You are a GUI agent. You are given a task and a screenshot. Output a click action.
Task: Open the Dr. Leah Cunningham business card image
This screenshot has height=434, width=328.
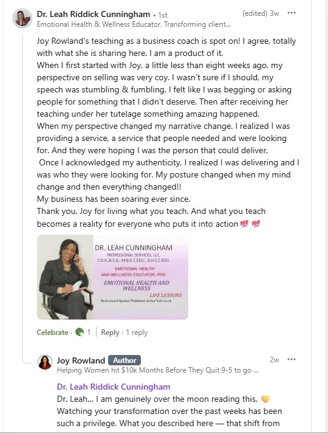pos(112,277)
